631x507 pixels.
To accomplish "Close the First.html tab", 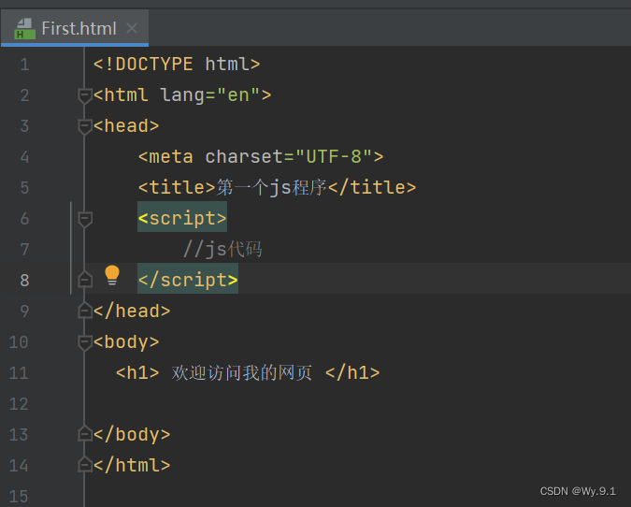I will (132, 29).
